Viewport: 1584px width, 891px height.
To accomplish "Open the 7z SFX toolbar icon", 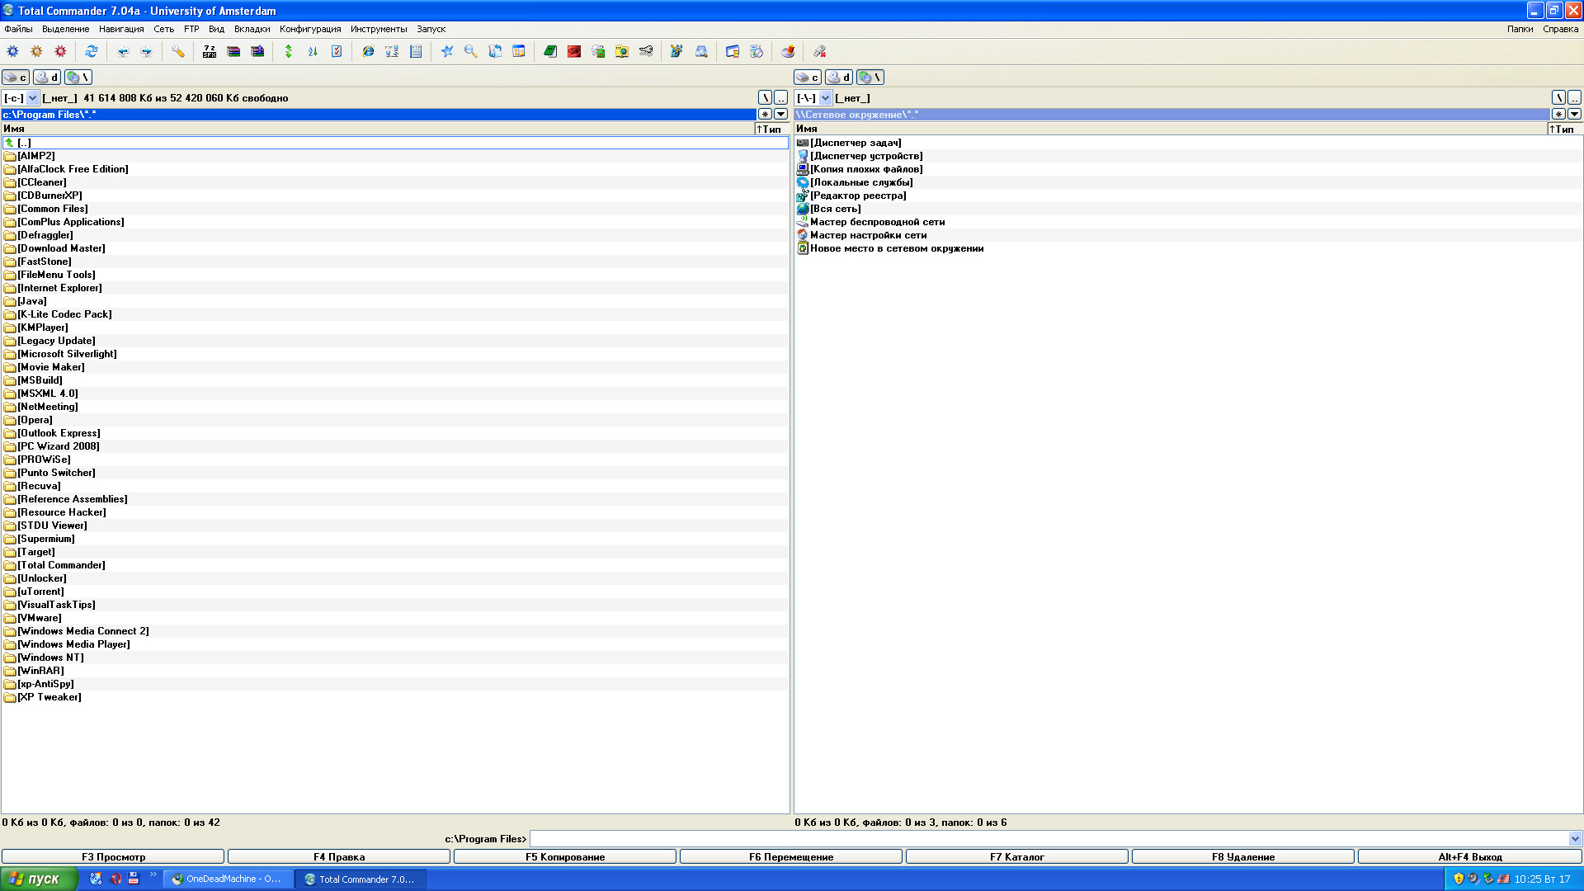I will coord(210,51).
